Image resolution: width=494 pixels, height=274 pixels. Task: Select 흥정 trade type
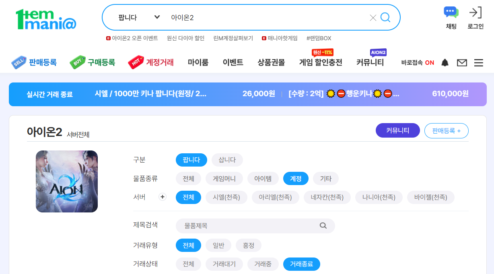pyautogui.click(x=249, y=245)
